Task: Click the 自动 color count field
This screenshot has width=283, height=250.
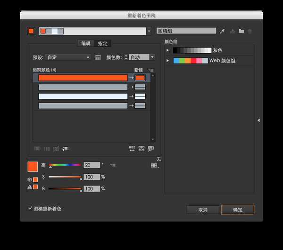Action: click(x=139, y=57)
